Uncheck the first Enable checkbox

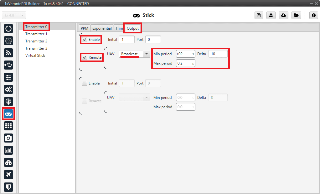pos(85,40)
